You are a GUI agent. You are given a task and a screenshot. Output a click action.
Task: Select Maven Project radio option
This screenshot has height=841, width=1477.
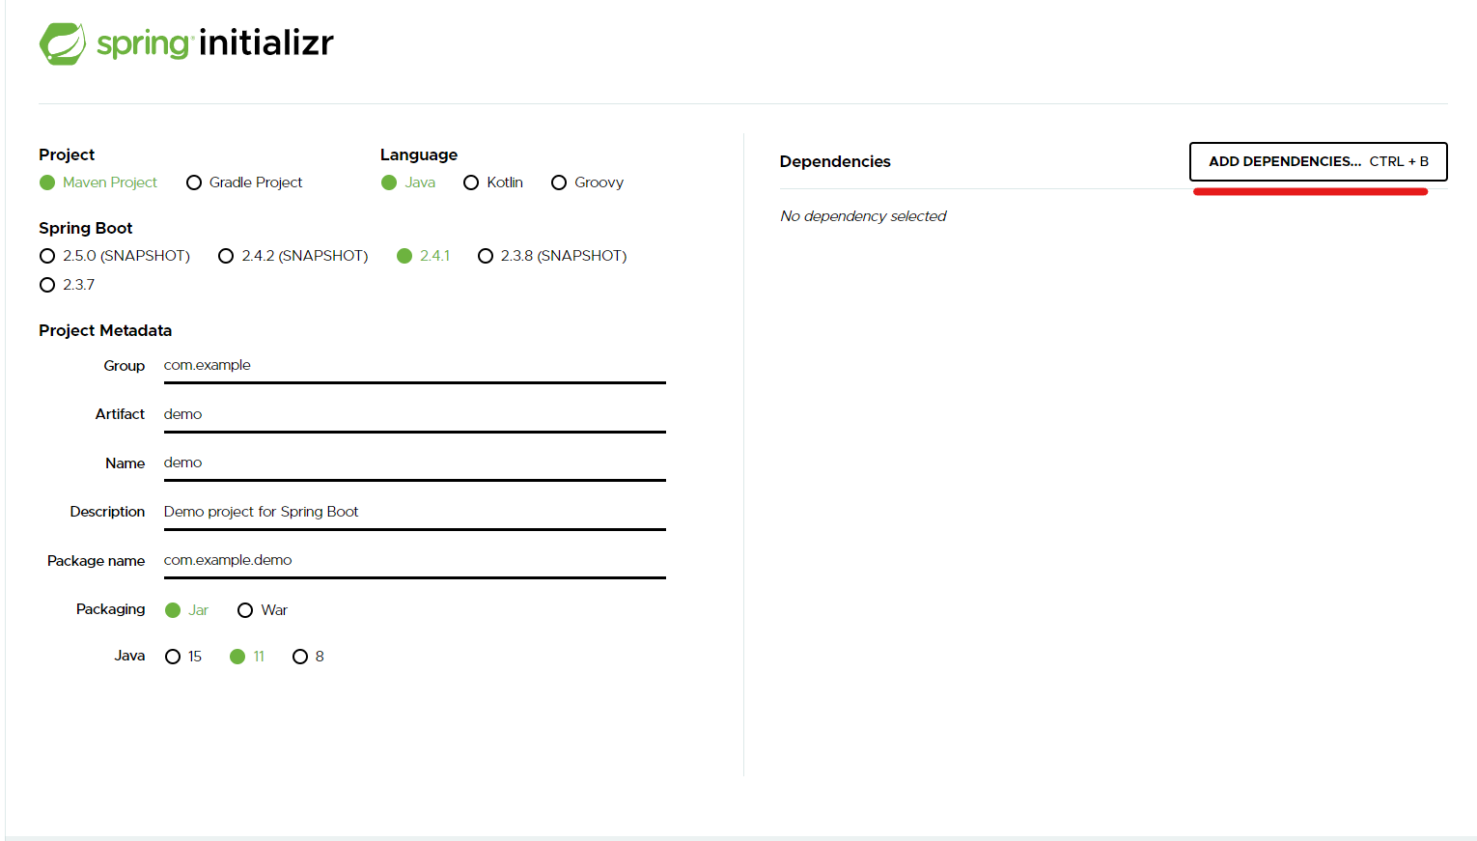(x=98, y=182)
